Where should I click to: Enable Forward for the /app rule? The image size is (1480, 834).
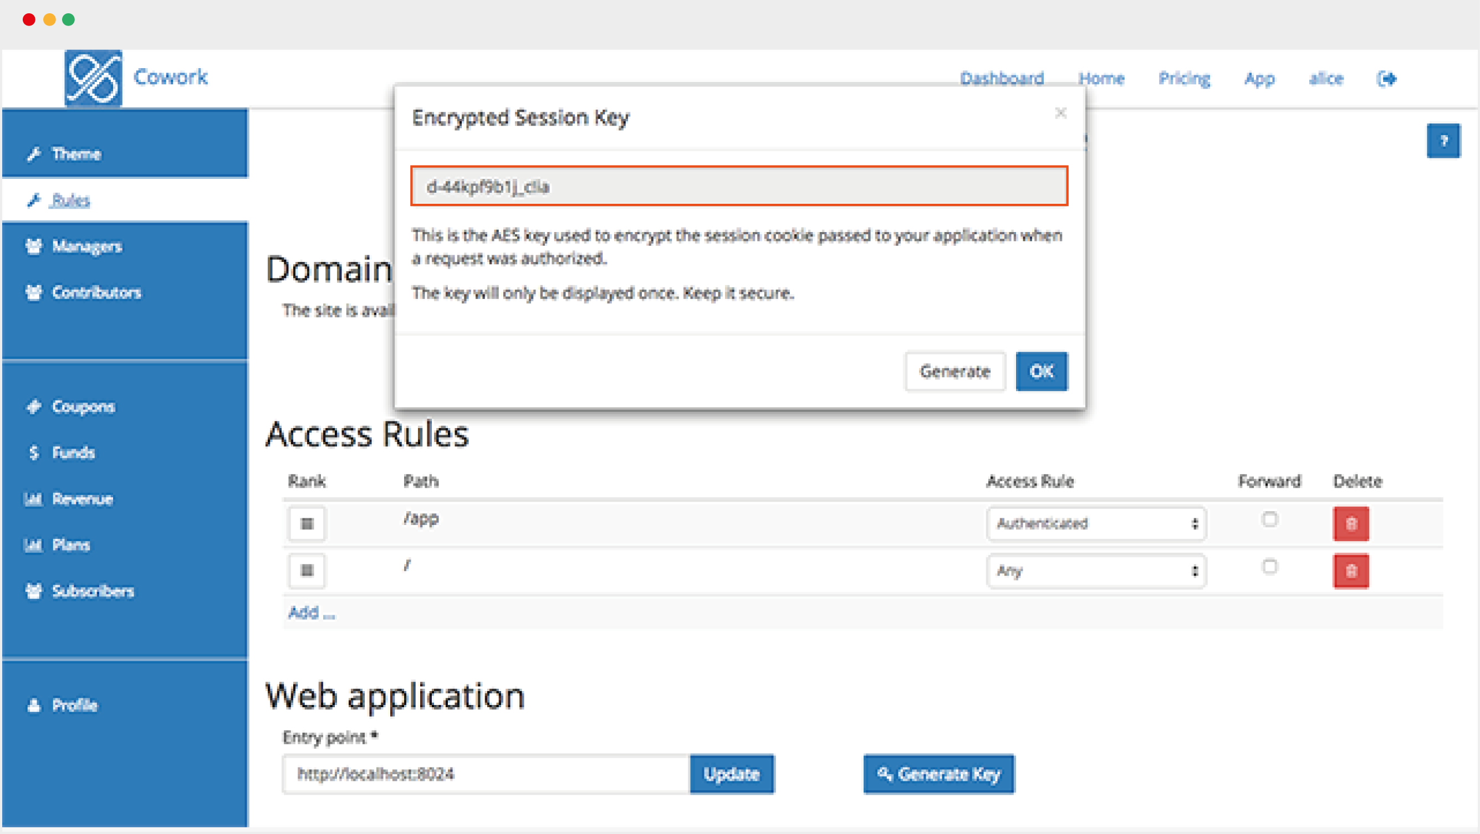click(1270, 519)
